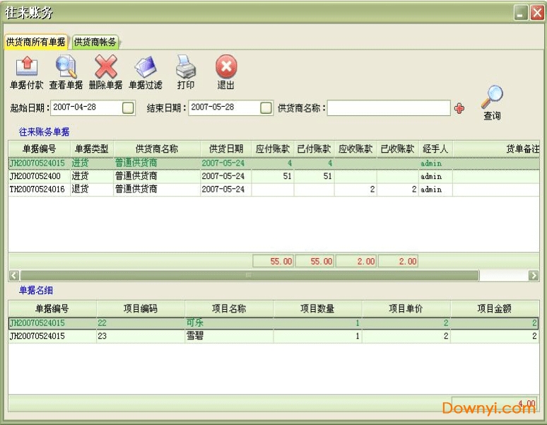Click the 退出 exit icon
547x425 pixels.
click(226, 67)
